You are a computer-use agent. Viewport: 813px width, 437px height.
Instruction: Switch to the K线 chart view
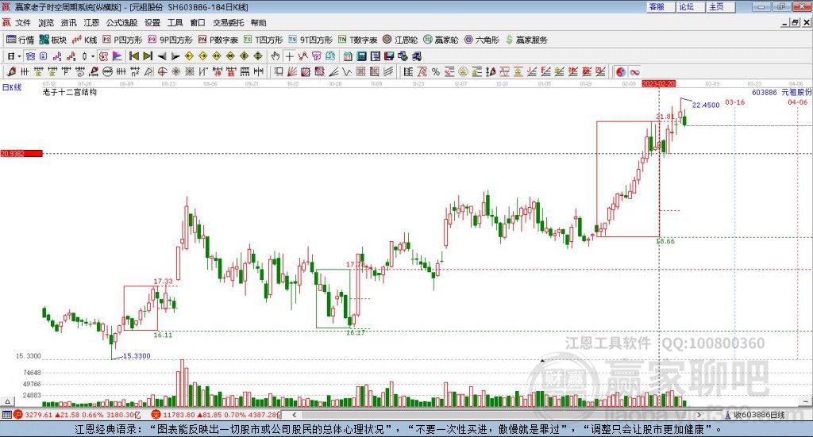pos(84,40)
